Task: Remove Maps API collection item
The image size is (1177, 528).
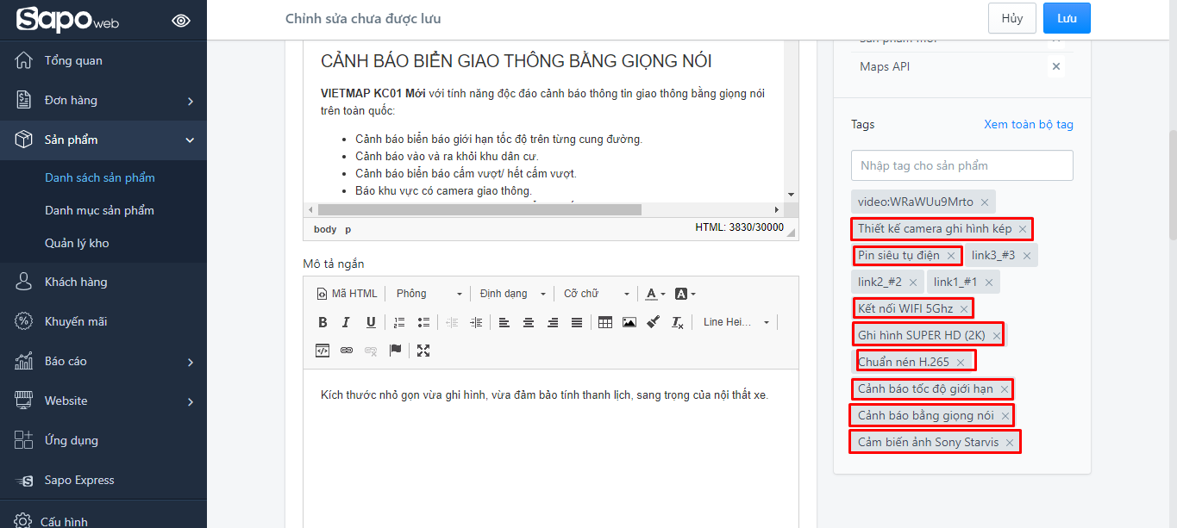Action: pyautogui.click(x=1056, y=66)
